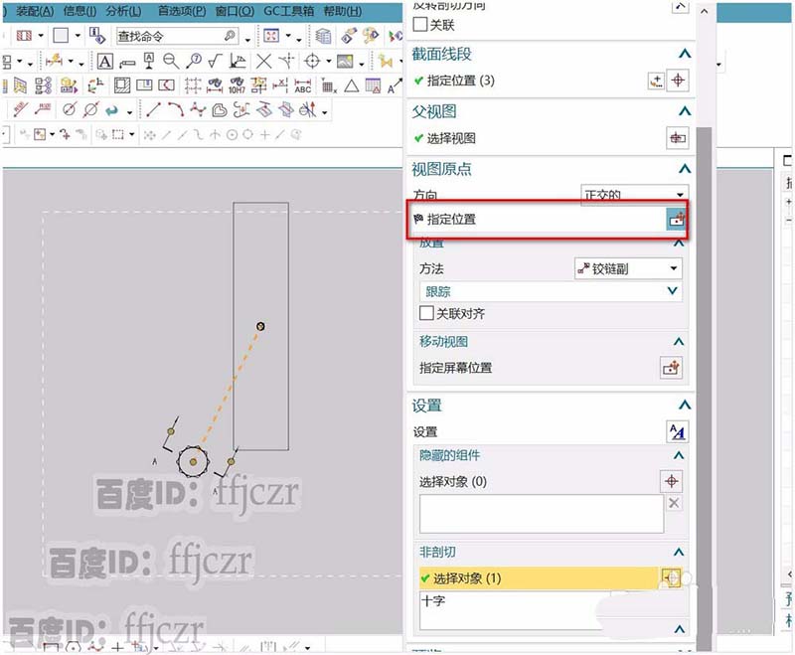Open the 方向 正交的 dropdown
The height and width of the screenshot is (655, 795).
coord(635,195)
